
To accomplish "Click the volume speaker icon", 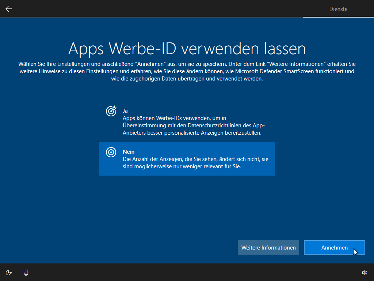I will (364, 272).
